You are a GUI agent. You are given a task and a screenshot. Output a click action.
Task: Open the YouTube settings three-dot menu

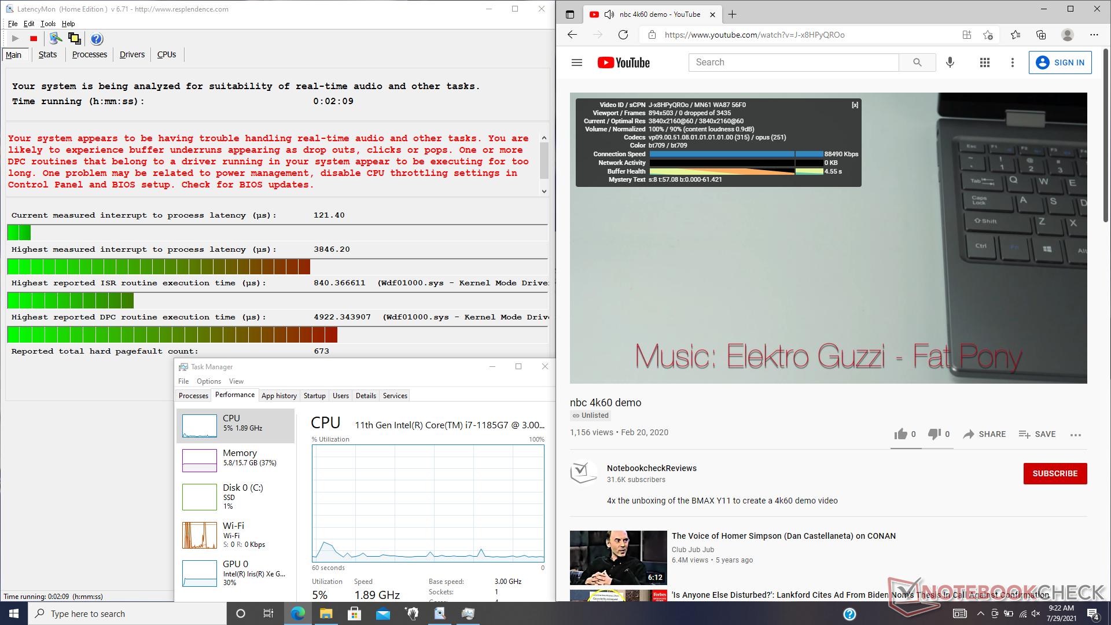(x=1013, y=62)
